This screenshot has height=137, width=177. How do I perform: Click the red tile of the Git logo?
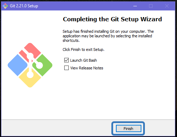pyautogui.click(x=34, y=49)
